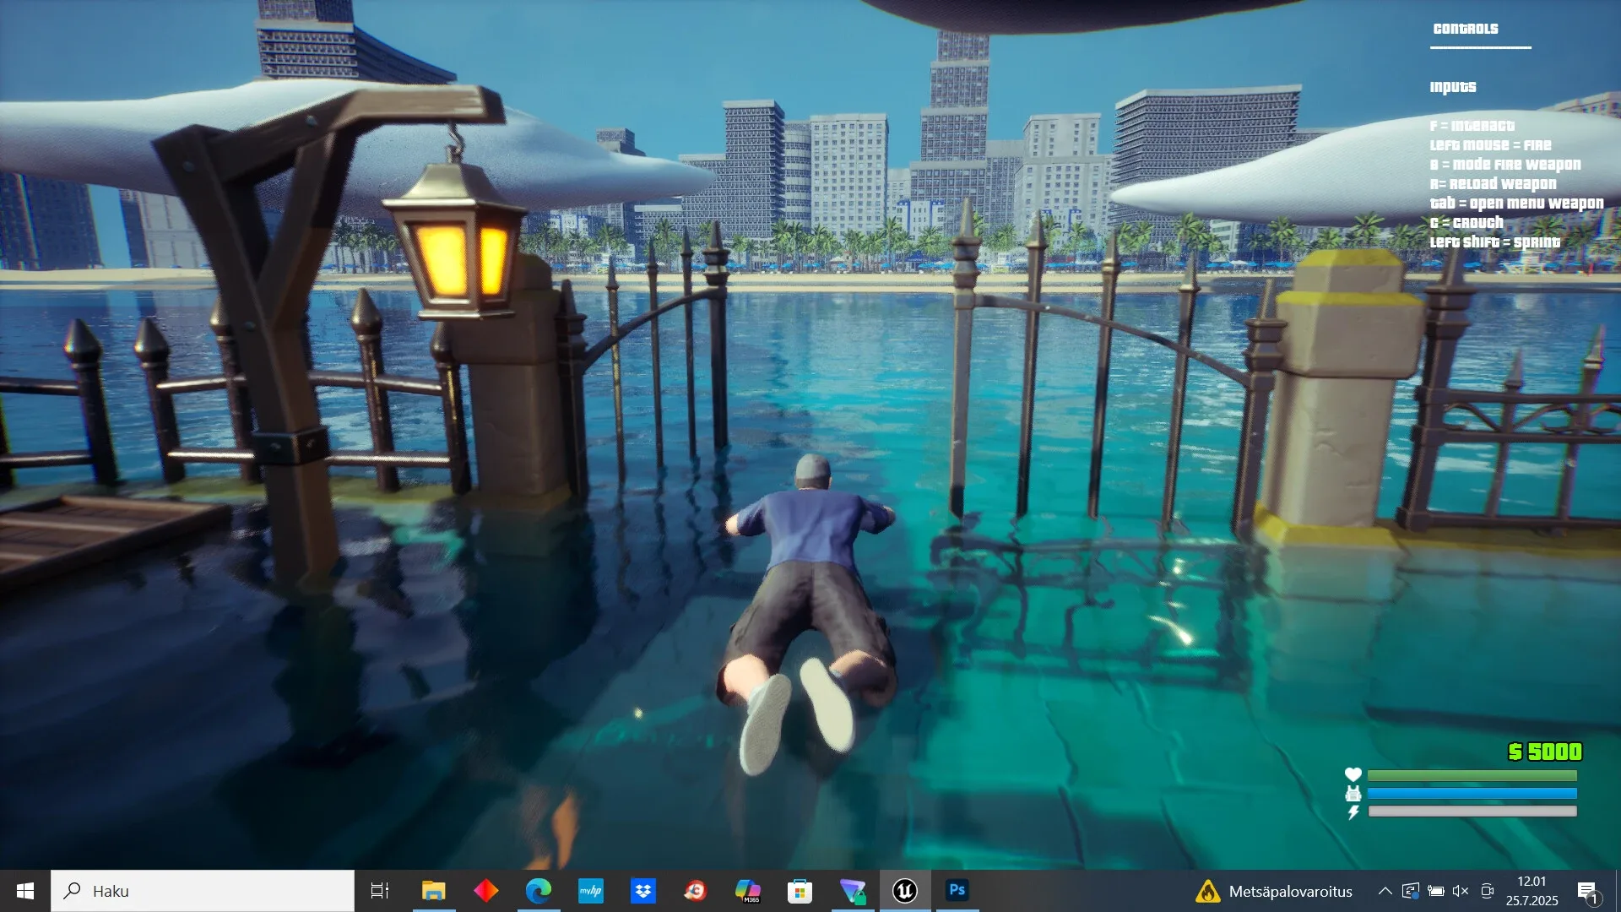
Task: Open Microsoft 365 Copilot app
Action: (x=748, y=891)
